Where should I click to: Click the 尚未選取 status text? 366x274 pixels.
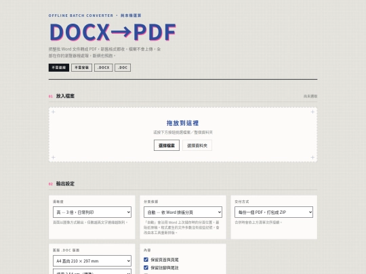coord(310,96)
